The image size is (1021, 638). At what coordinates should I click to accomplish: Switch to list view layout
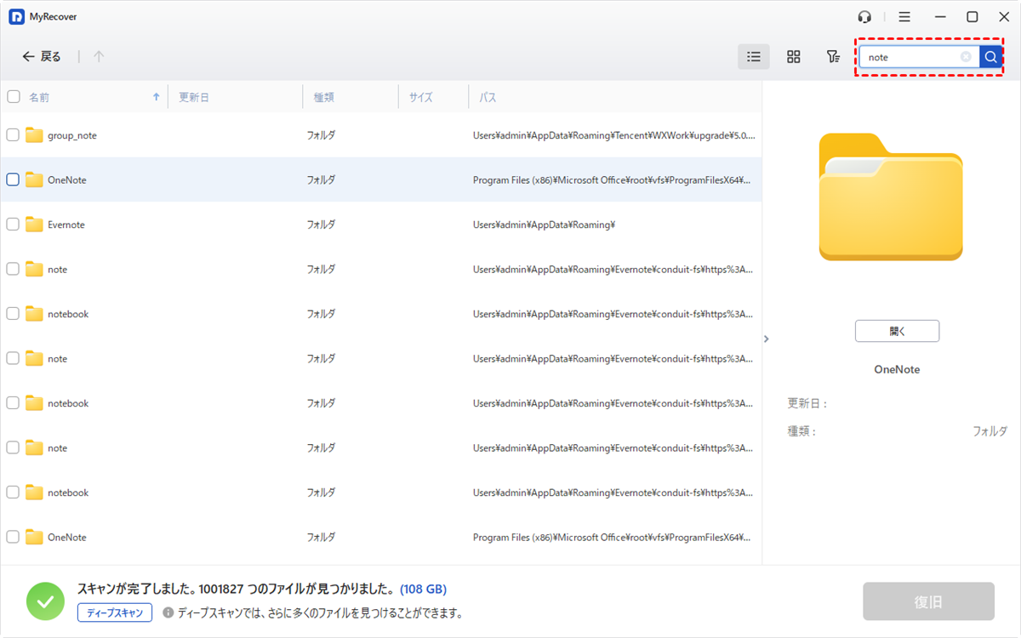(x=753, y=57)
